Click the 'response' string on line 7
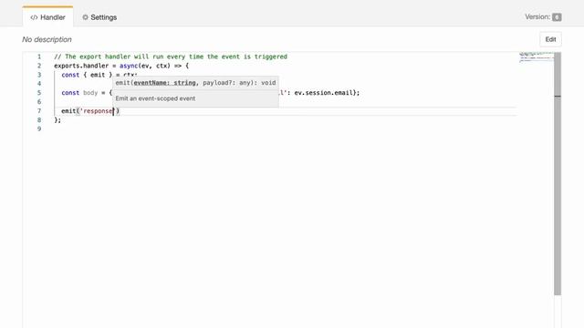The image size is (584, 328). 97,111
